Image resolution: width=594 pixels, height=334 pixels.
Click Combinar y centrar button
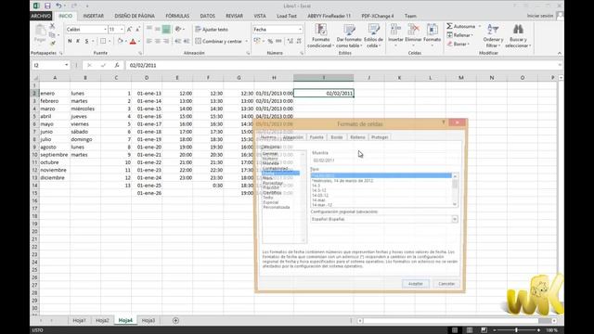tap(219, 41)
